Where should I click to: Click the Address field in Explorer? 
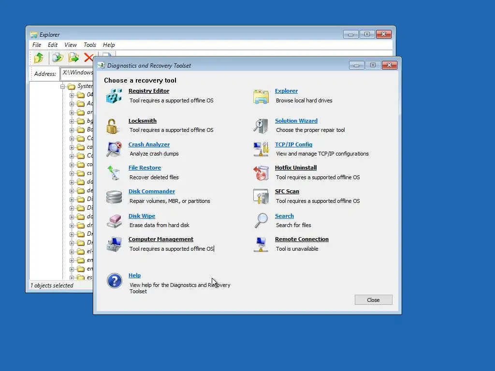[x=76, y=73]
